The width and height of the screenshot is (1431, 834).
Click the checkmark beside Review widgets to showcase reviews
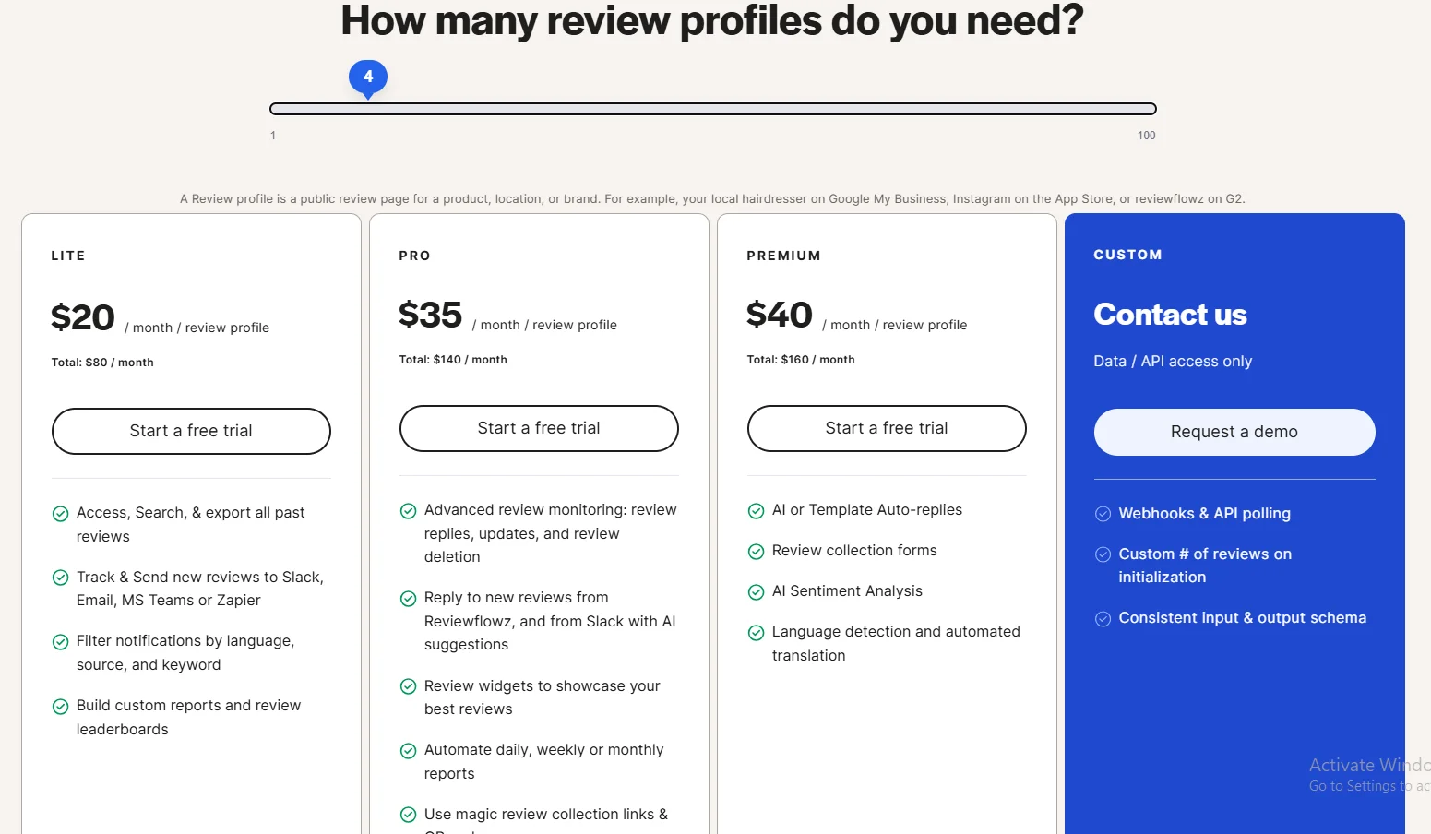point(409,686)
